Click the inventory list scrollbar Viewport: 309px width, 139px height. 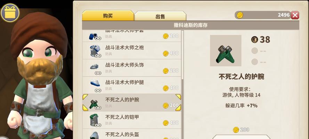tap(182, 85)
